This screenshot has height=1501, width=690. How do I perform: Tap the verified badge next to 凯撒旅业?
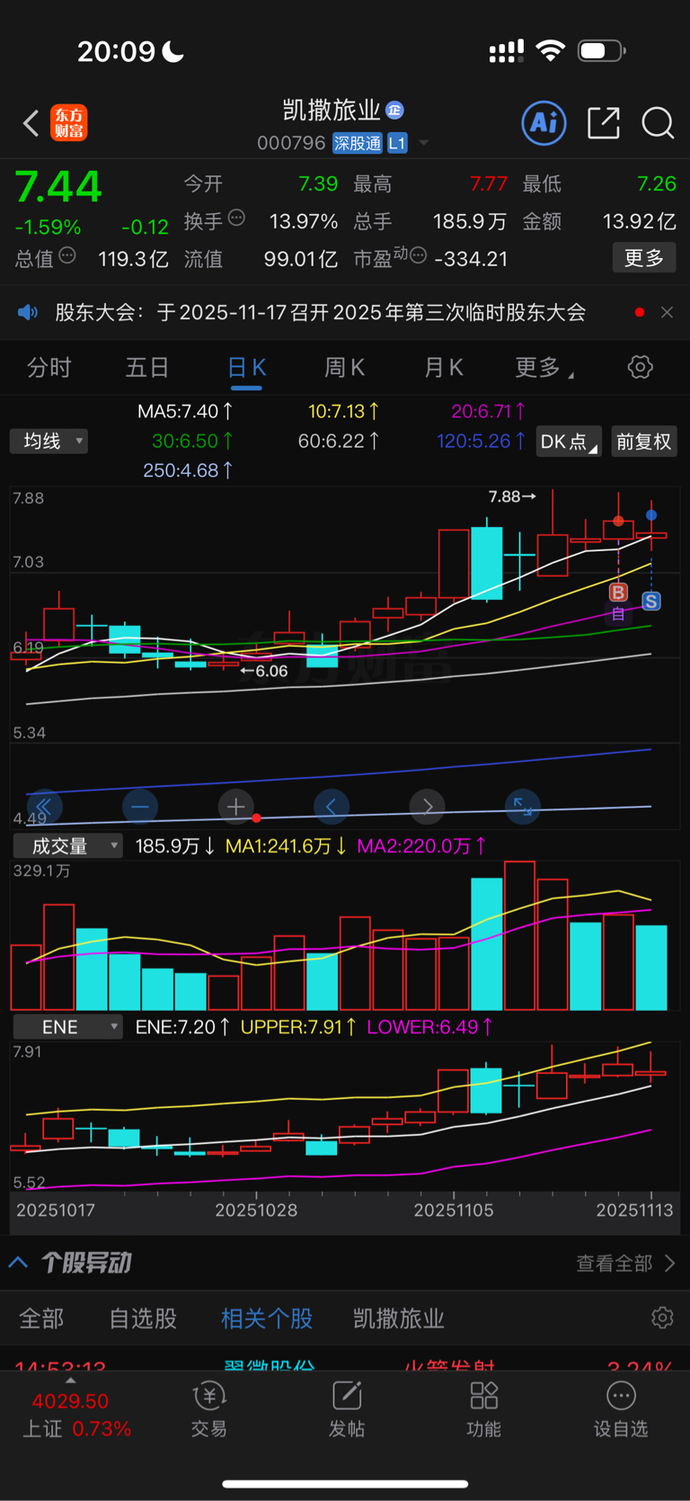point(394,111)
